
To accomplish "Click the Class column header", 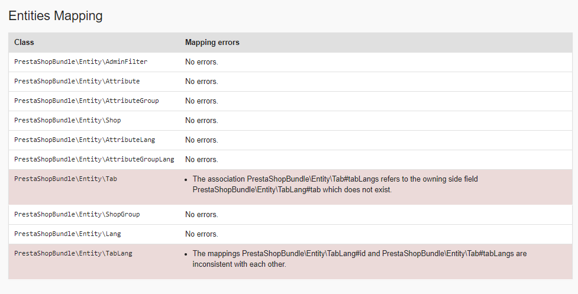I will coord(24,43).
